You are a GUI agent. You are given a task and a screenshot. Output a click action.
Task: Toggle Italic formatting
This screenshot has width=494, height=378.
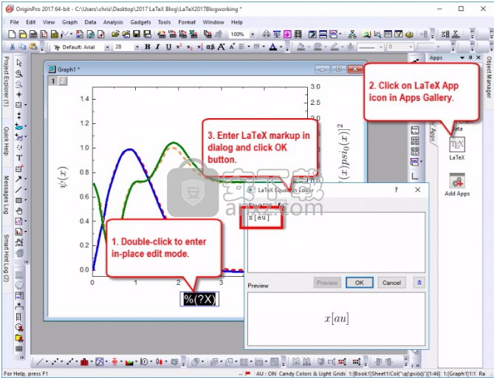[x=158, y=47]
